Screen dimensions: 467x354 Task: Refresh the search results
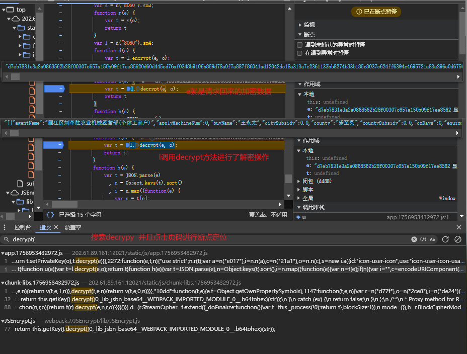tap(445, 239)
